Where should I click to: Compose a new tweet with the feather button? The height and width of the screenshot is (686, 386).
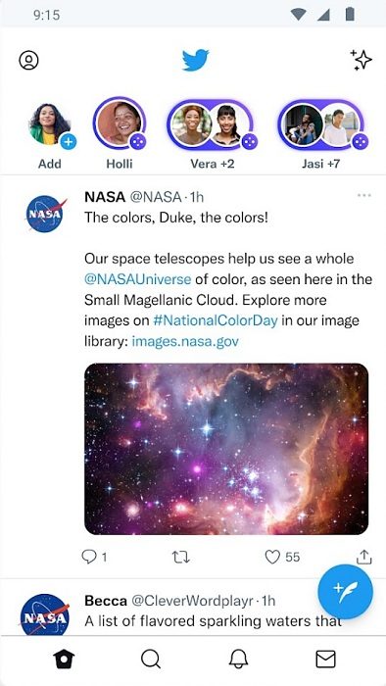[346, 592]
